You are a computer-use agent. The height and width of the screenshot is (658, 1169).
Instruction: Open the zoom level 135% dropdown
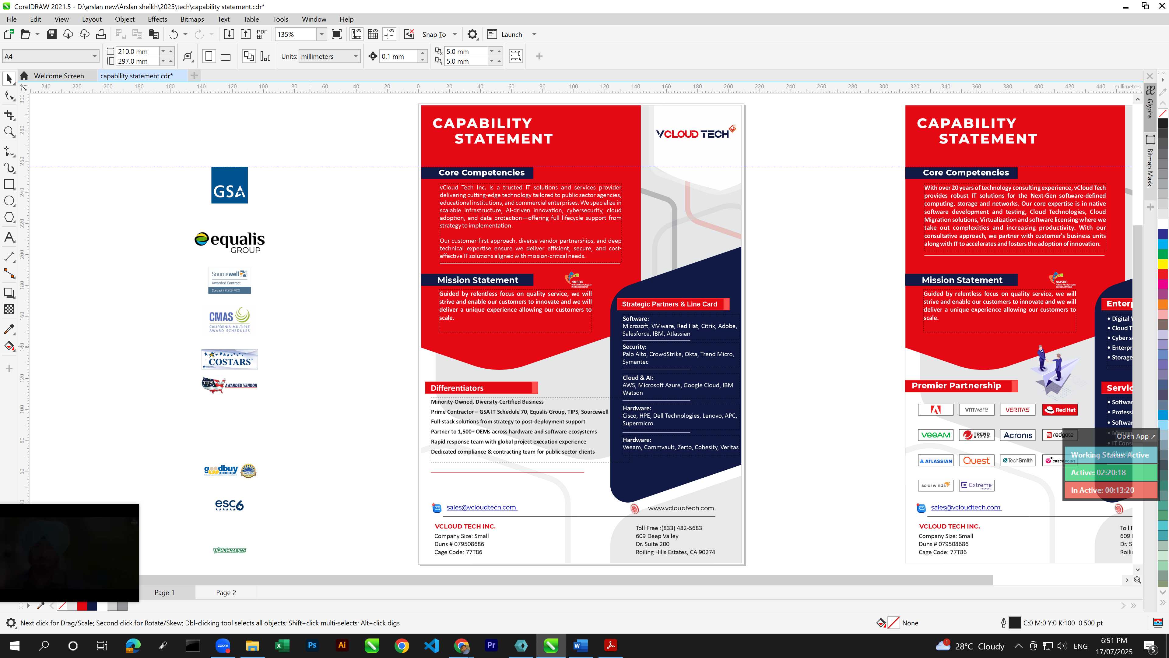point(321,34)
